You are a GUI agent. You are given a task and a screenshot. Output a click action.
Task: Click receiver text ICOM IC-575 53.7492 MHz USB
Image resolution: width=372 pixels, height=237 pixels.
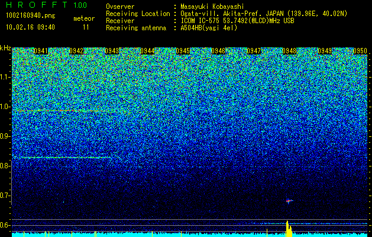[237, 21]
